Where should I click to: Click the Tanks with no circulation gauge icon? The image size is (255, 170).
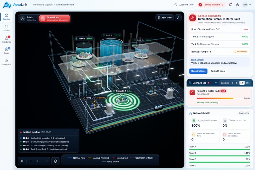[x=225, y=135]
